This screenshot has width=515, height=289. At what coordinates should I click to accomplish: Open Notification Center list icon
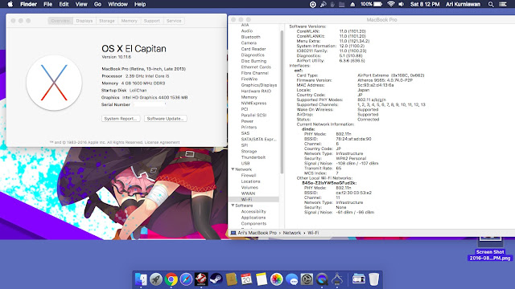pyautogui.click(x=503, y=4)
